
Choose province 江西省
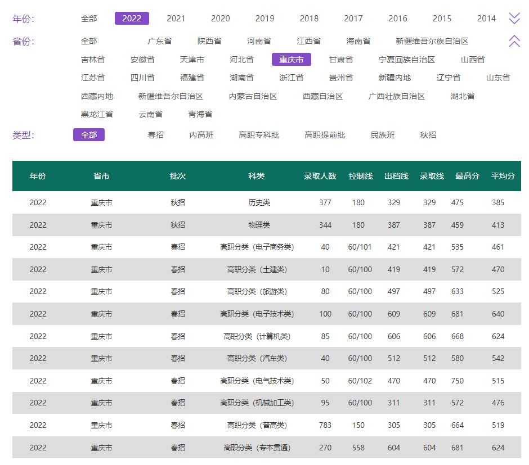tap(308, 41)
